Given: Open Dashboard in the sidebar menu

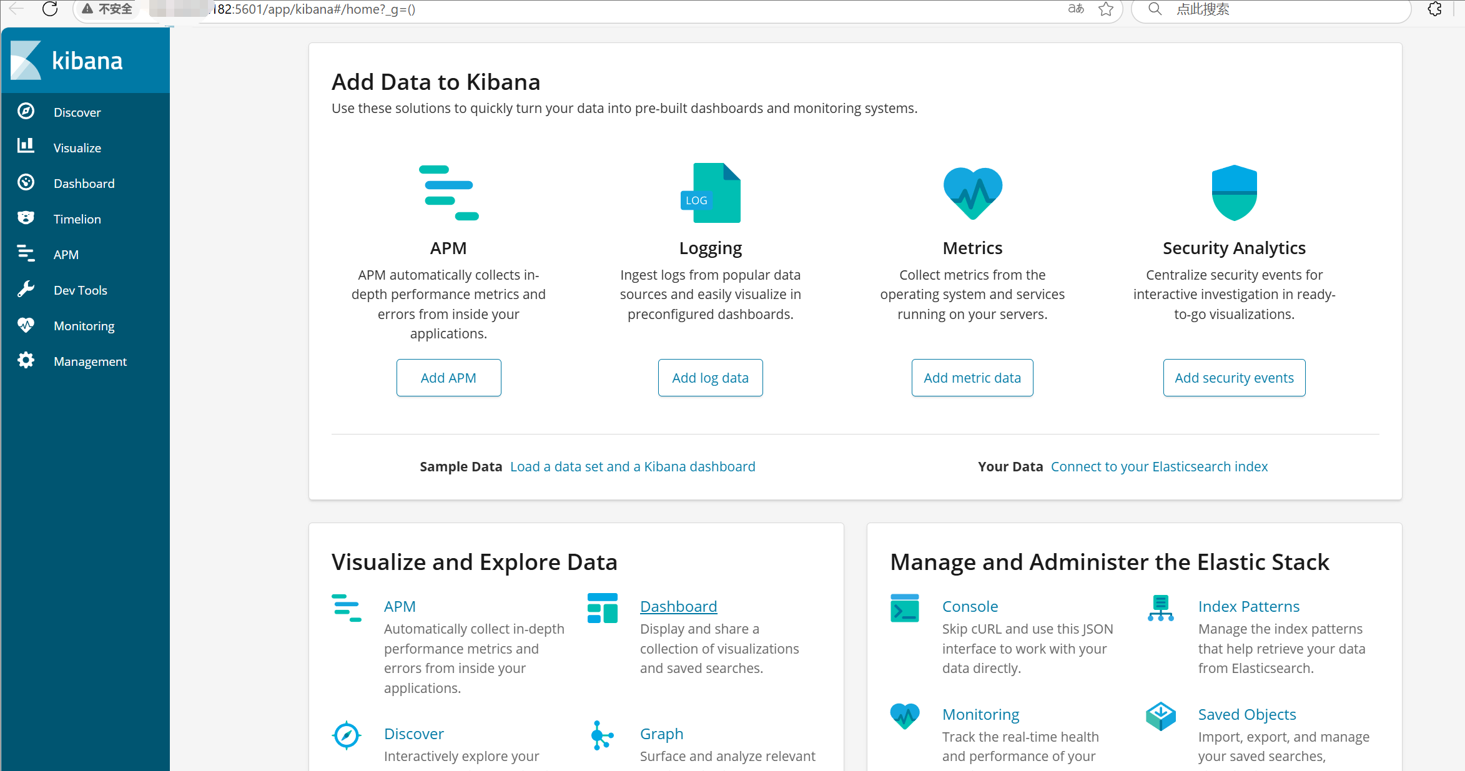Looking at the screenshot, I should click(x=84, y=184).
